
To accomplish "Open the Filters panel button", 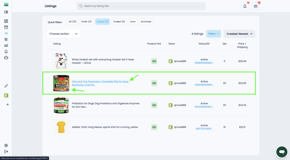I will [214, 34].
